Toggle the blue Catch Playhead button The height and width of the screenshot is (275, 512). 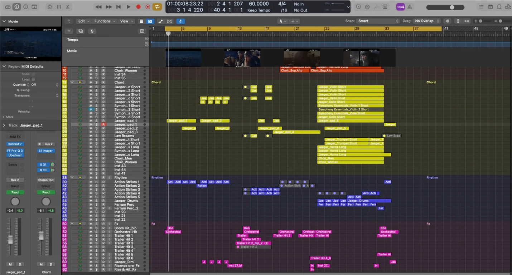pos(180,21)
